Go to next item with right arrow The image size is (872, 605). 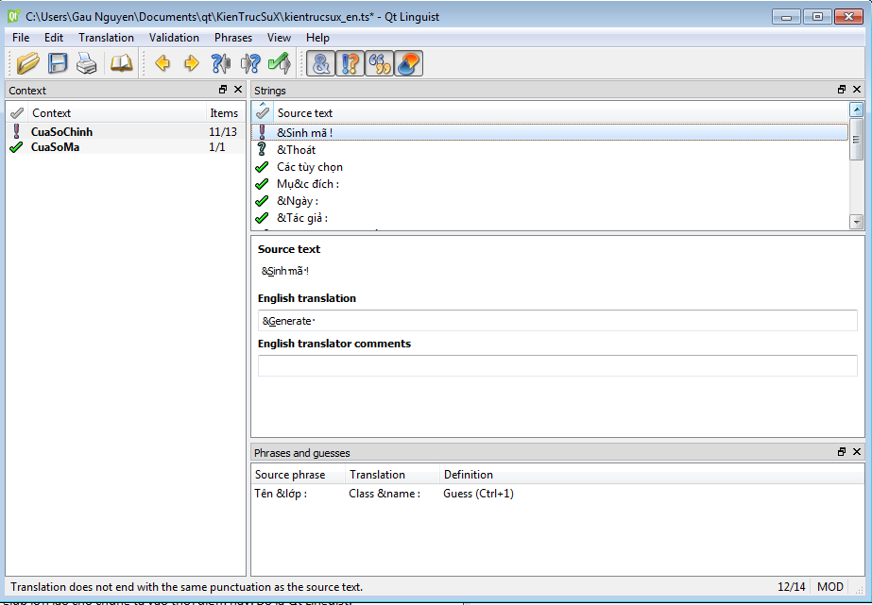(191, 63)
